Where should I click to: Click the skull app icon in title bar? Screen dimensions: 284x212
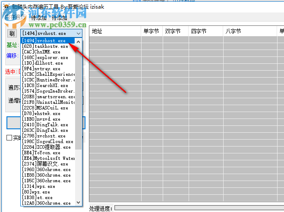6,7
